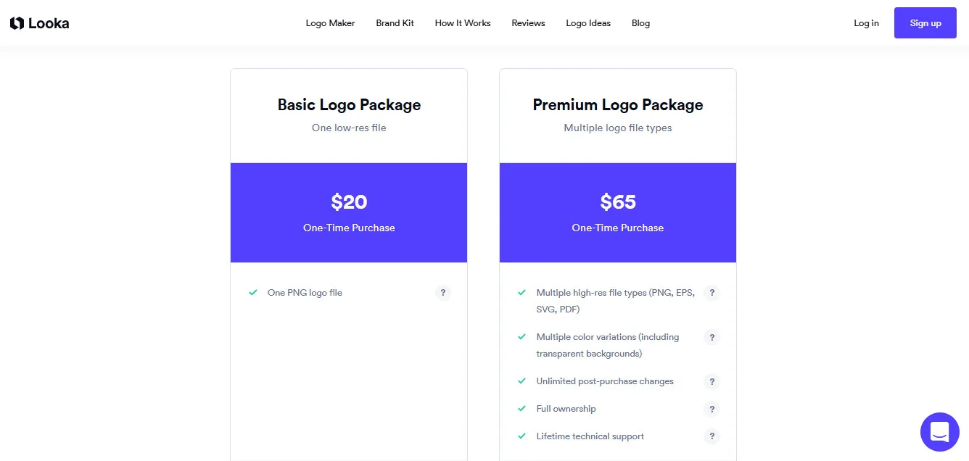The height and width of the screenshot is (461, 969).
Task: Click the Log in link
Action: pyautogui.click(x=866, y=22)
